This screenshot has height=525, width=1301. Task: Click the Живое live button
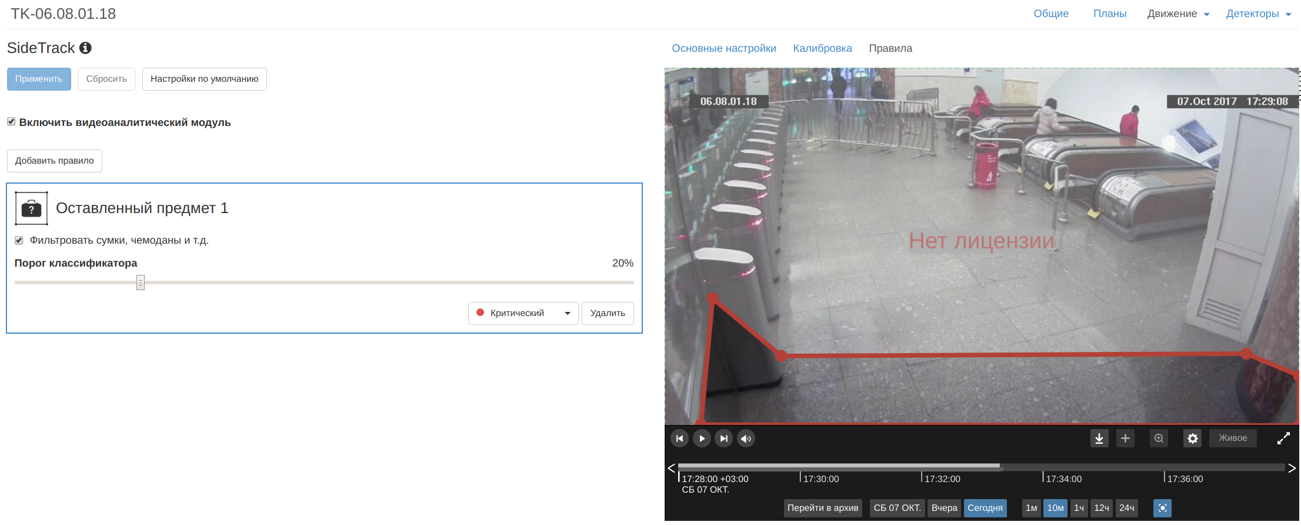tap(1233, 438)
